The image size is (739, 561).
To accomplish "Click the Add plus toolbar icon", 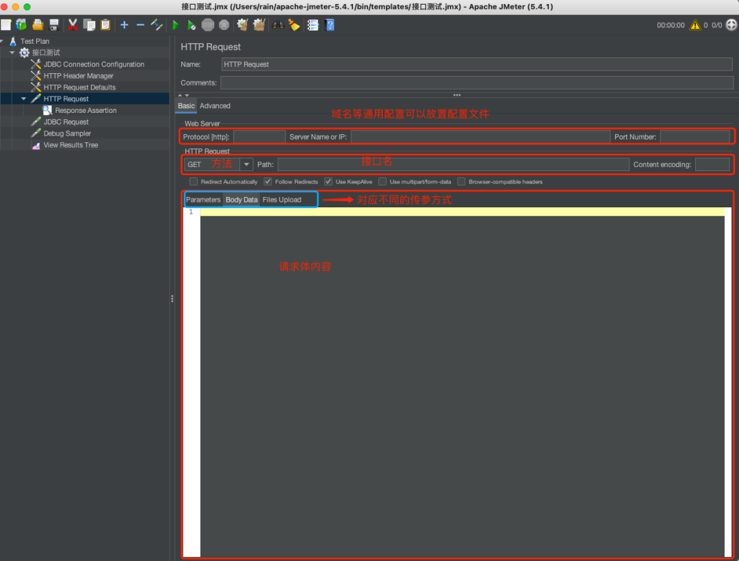I will (x=124, y=25).
